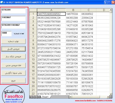Viewport: 115px width, 103px height.
Task: Click the چاپ جدول / گزارش print button
Action: pyautogui.click(x=14, y=73)
